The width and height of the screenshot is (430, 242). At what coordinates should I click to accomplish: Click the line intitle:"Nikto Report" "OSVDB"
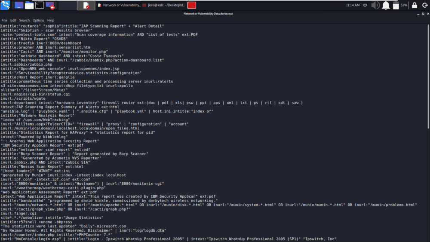34,39
